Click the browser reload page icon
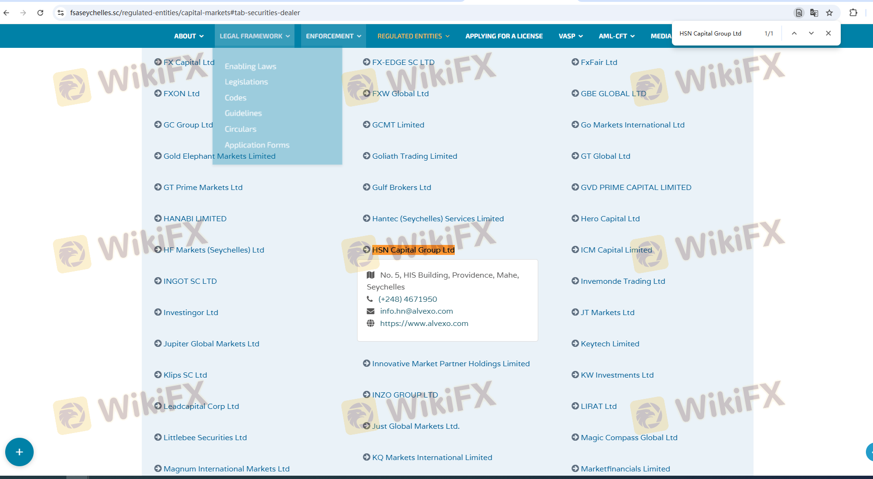This screenshot has height=479, width=873. [x=40, y=13]
